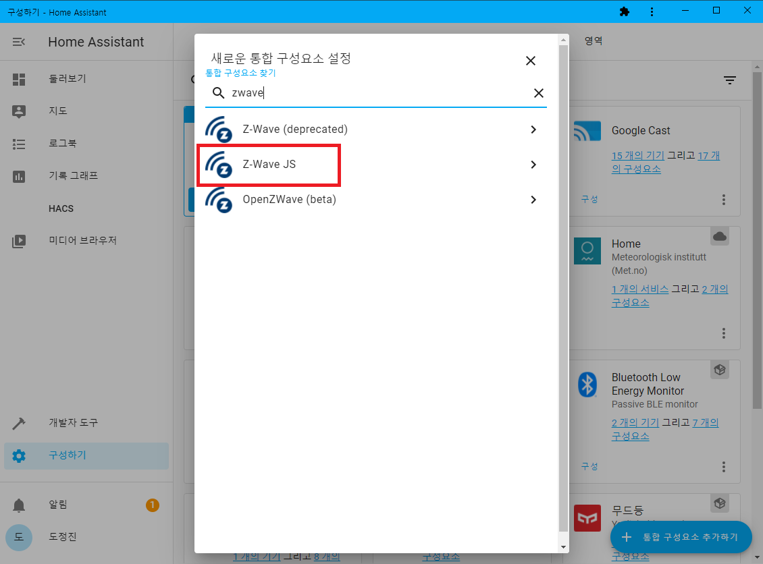Screen dimensions: 763x564
Task: Click the 구성하기 gear icon
Action: [18, 455]
